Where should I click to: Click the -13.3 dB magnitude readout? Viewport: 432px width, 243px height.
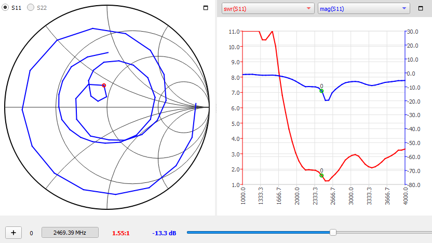click(x=164, y=233)
